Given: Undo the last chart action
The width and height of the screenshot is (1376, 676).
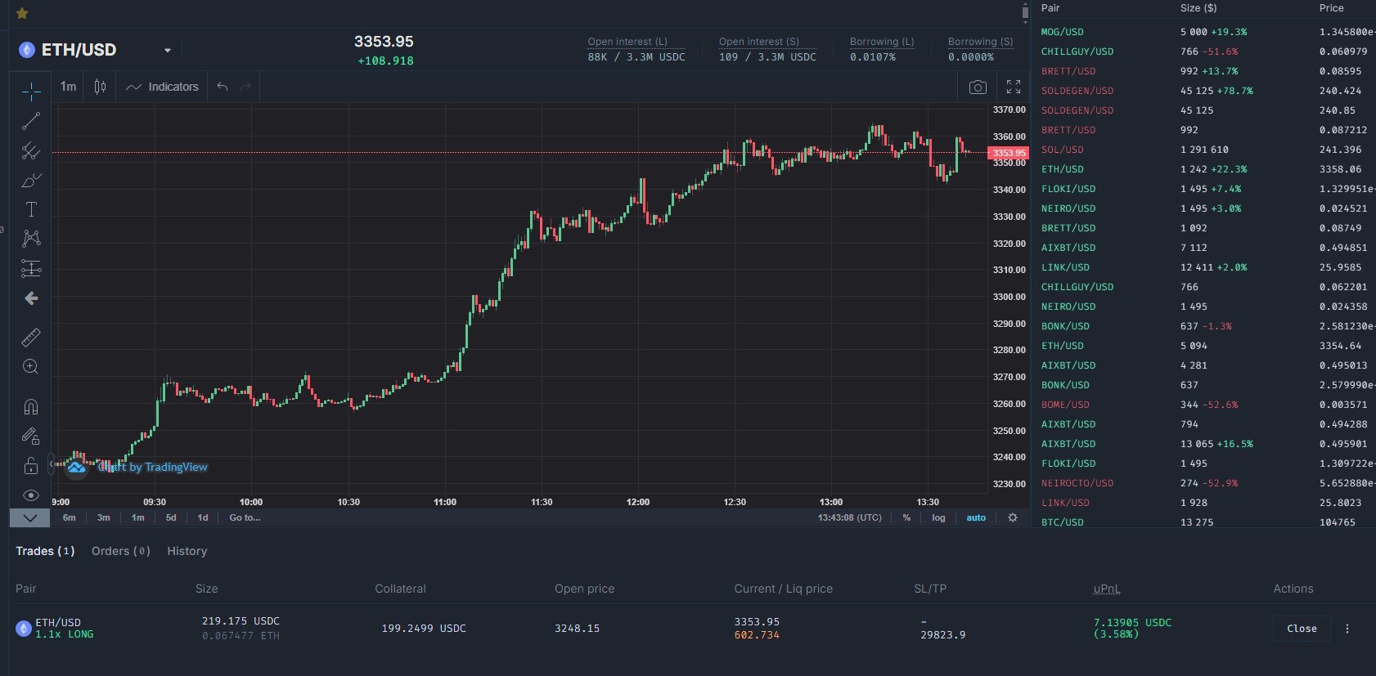Looking at the screenshot, I should 223,87.
